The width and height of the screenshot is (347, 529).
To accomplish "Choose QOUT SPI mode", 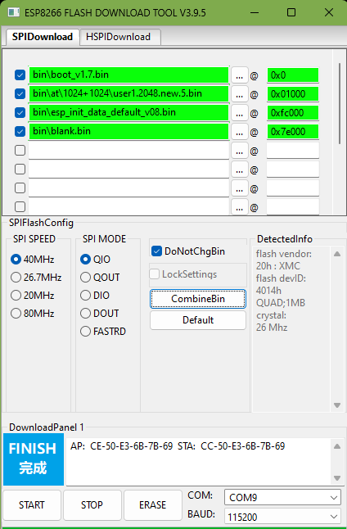I will pyautogui.click(x=100, y=278).
